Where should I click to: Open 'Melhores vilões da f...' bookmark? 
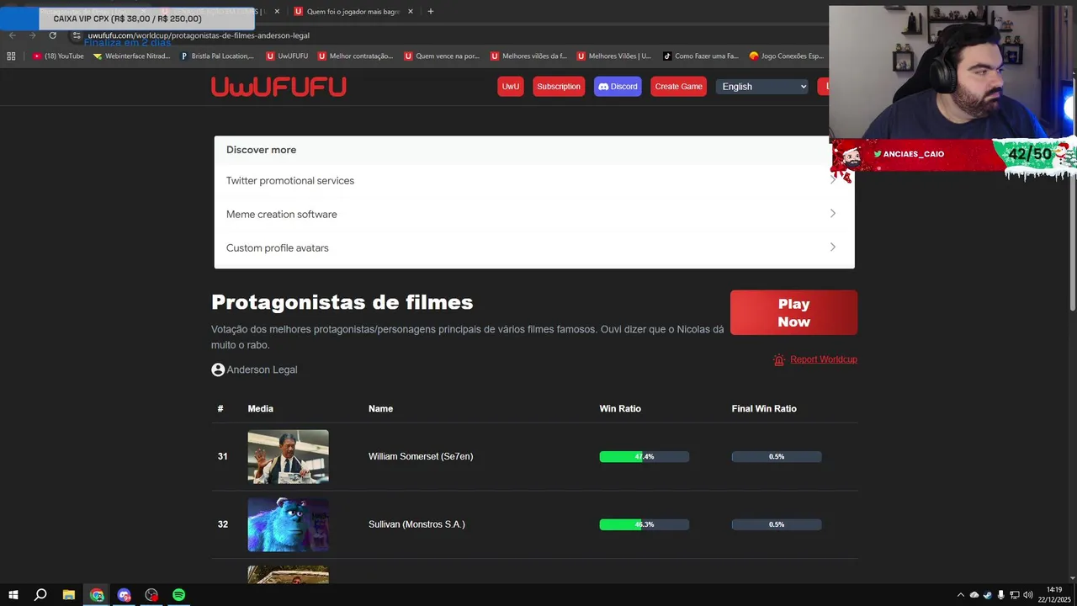coord(528,56)
